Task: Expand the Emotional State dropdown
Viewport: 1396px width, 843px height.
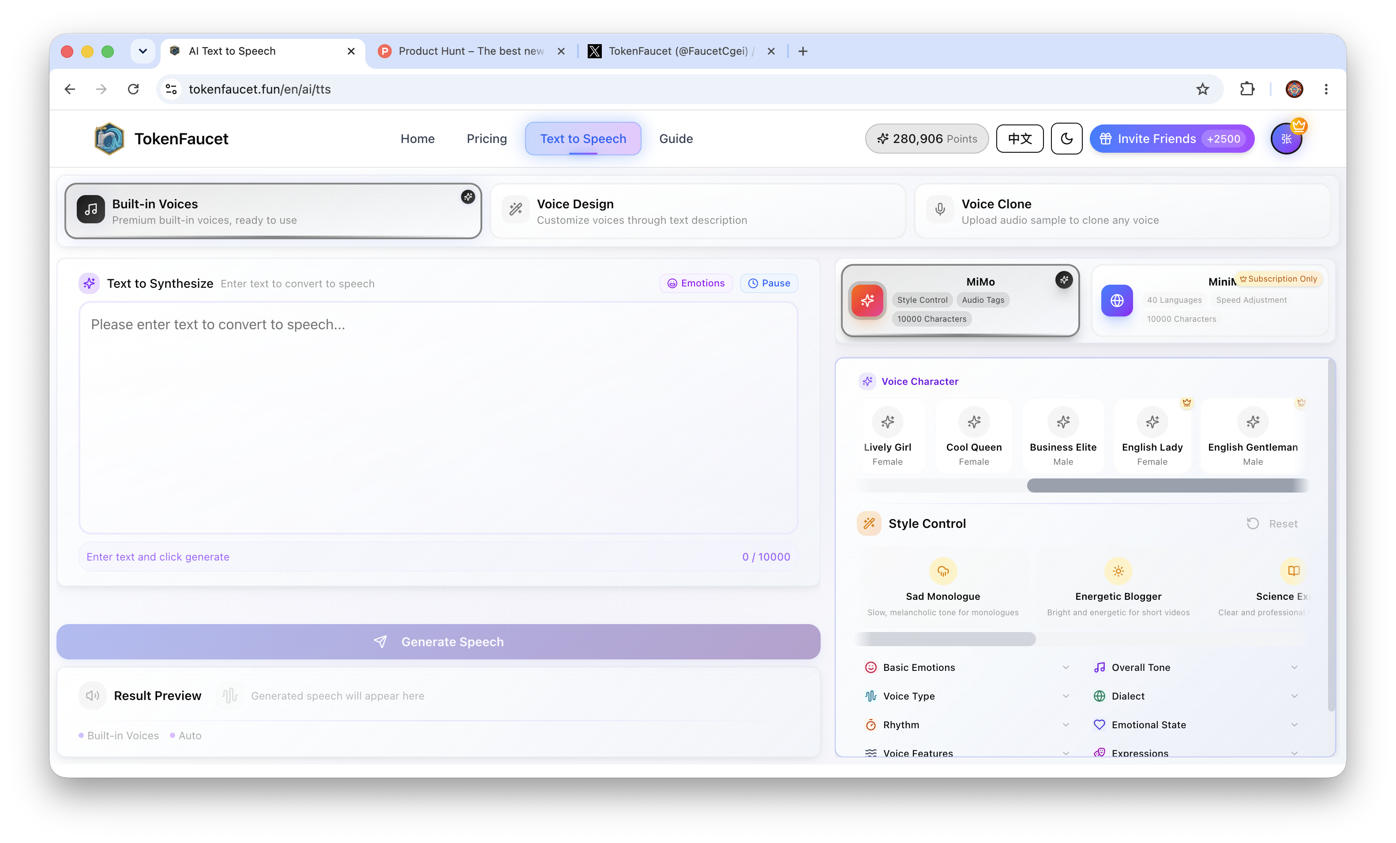Action: pos(1195,725)
